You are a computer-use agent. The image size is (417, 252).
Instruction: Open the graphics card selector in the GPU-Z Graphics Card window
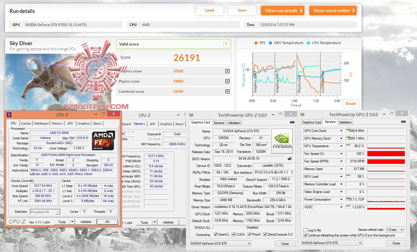[x=220, y=243]
